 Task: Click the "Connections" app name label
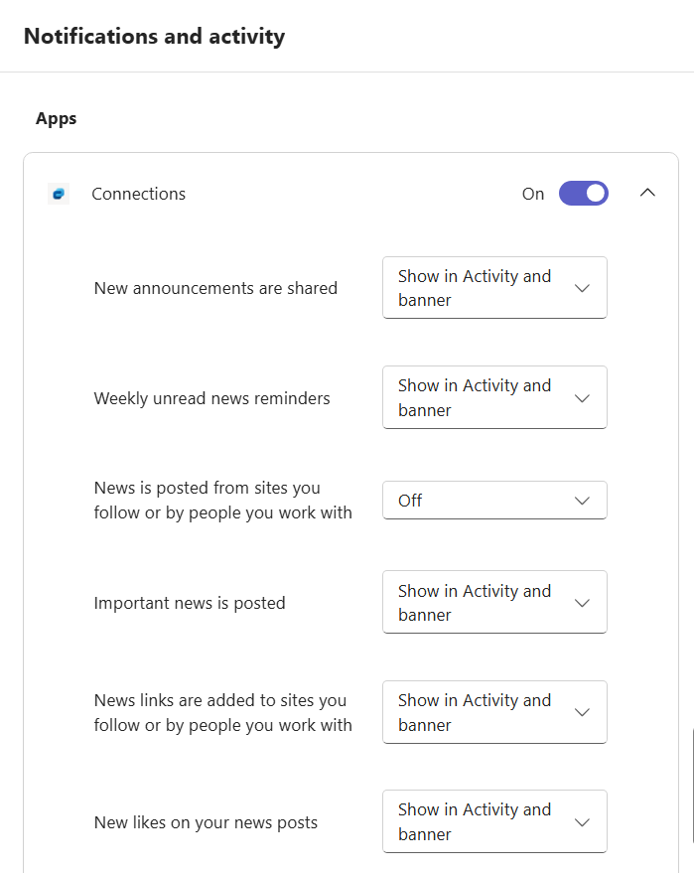[138, 194]
